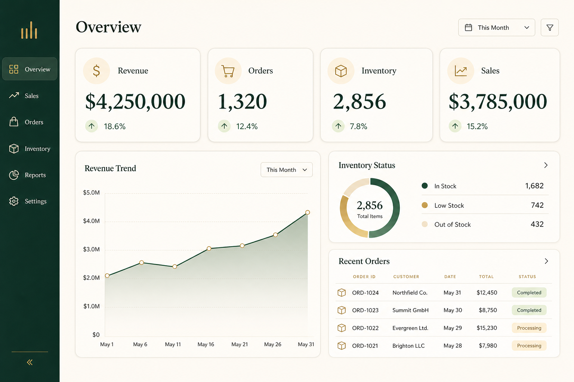Open Inventory in the sidebar
The width and height of the screenshot is (574, 382).
coord(30,148)
